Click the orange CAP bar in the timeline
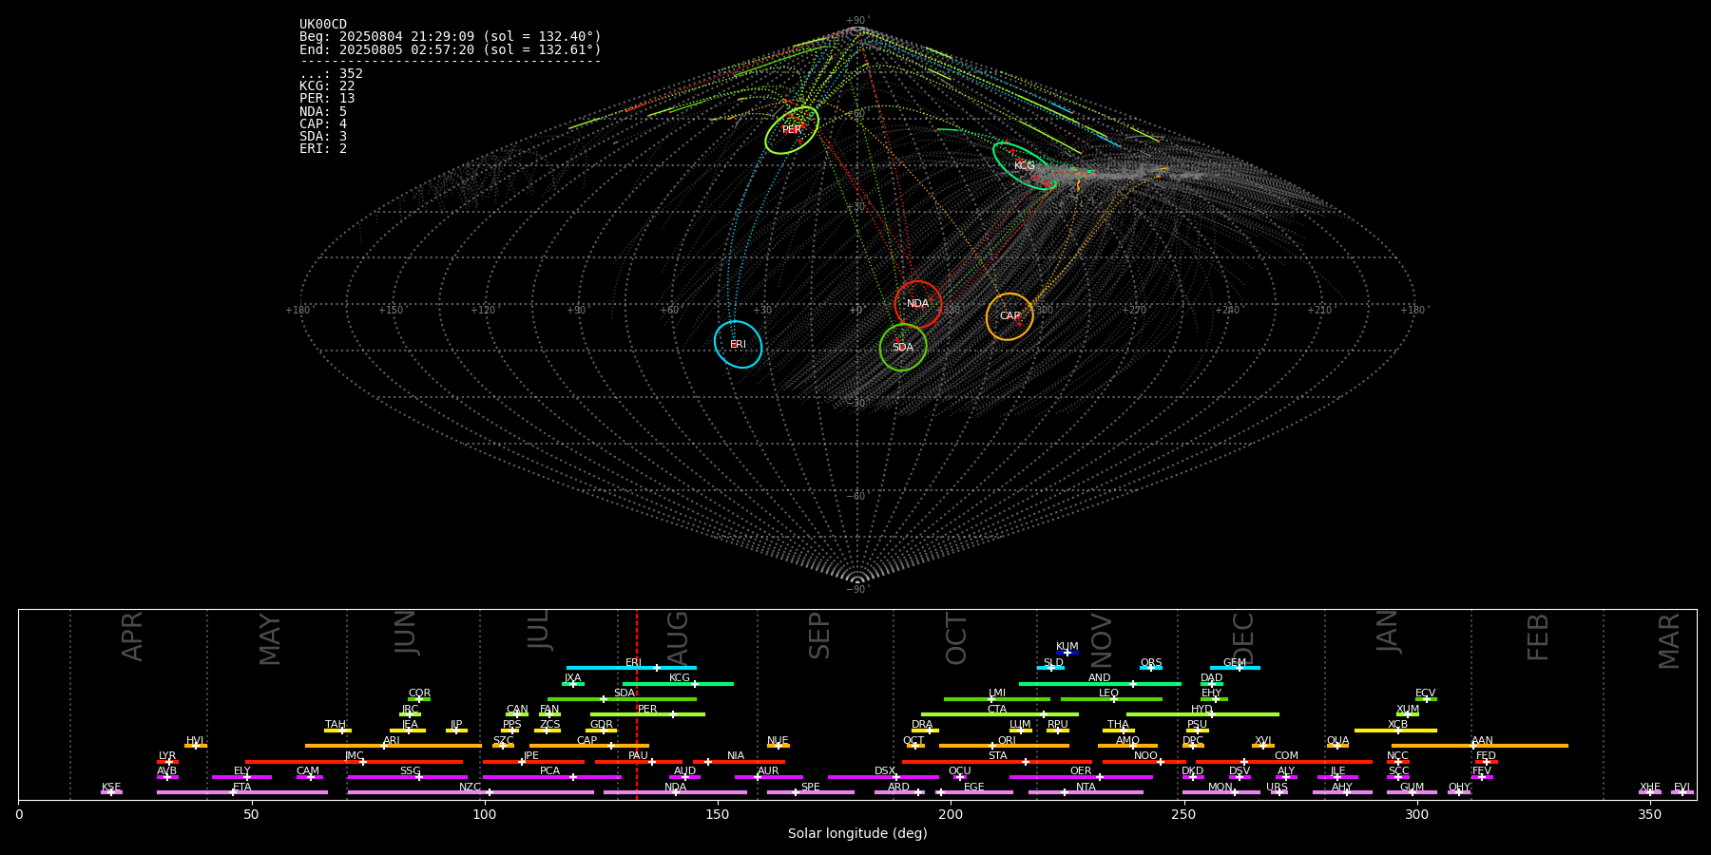This screenshot has width=1711, height=855. click(589, 746)
